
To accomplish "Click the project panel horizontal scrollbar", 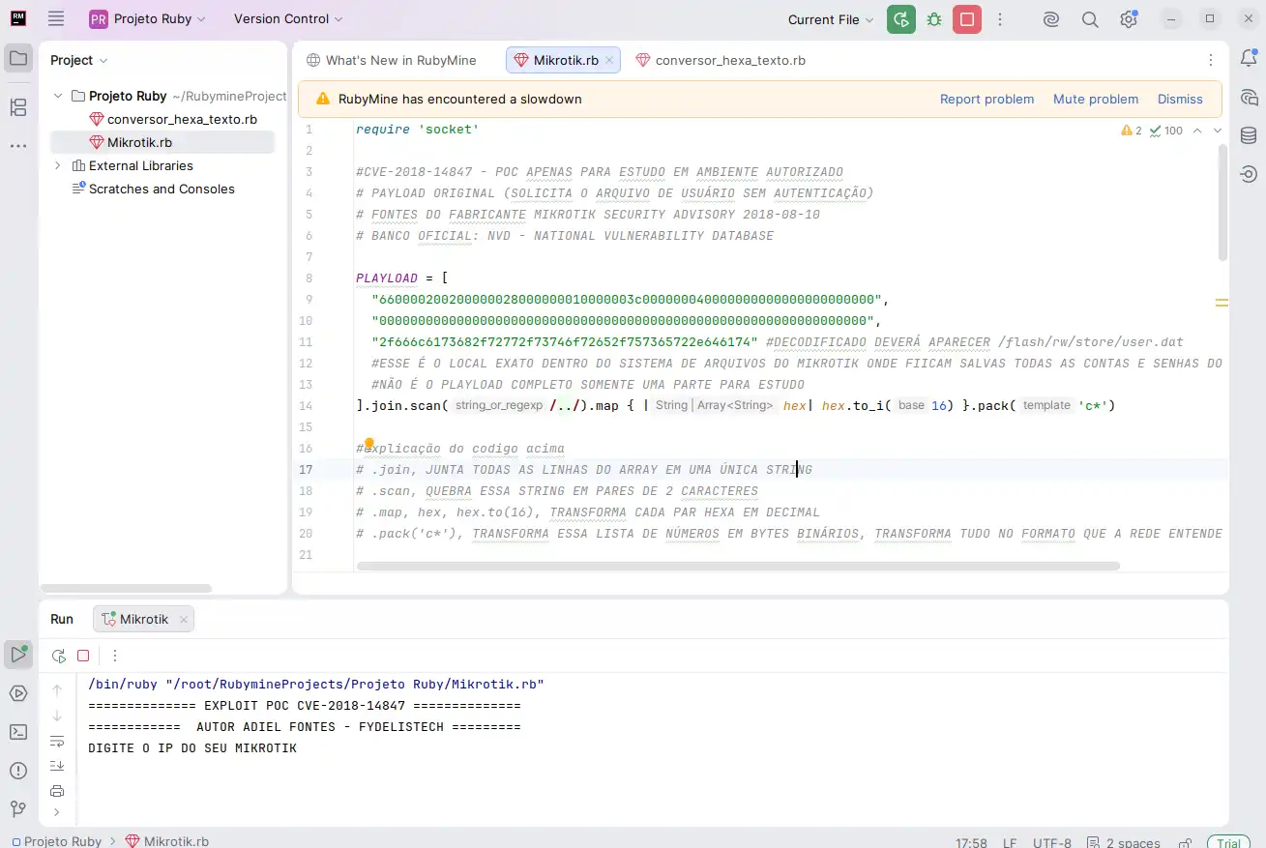I will tap(126, 588).
